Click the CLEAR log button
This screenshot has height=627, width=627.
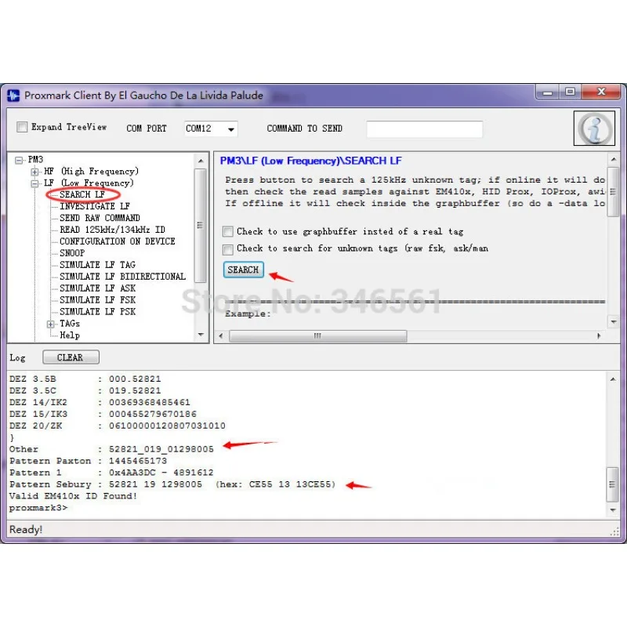pos(71,357)
